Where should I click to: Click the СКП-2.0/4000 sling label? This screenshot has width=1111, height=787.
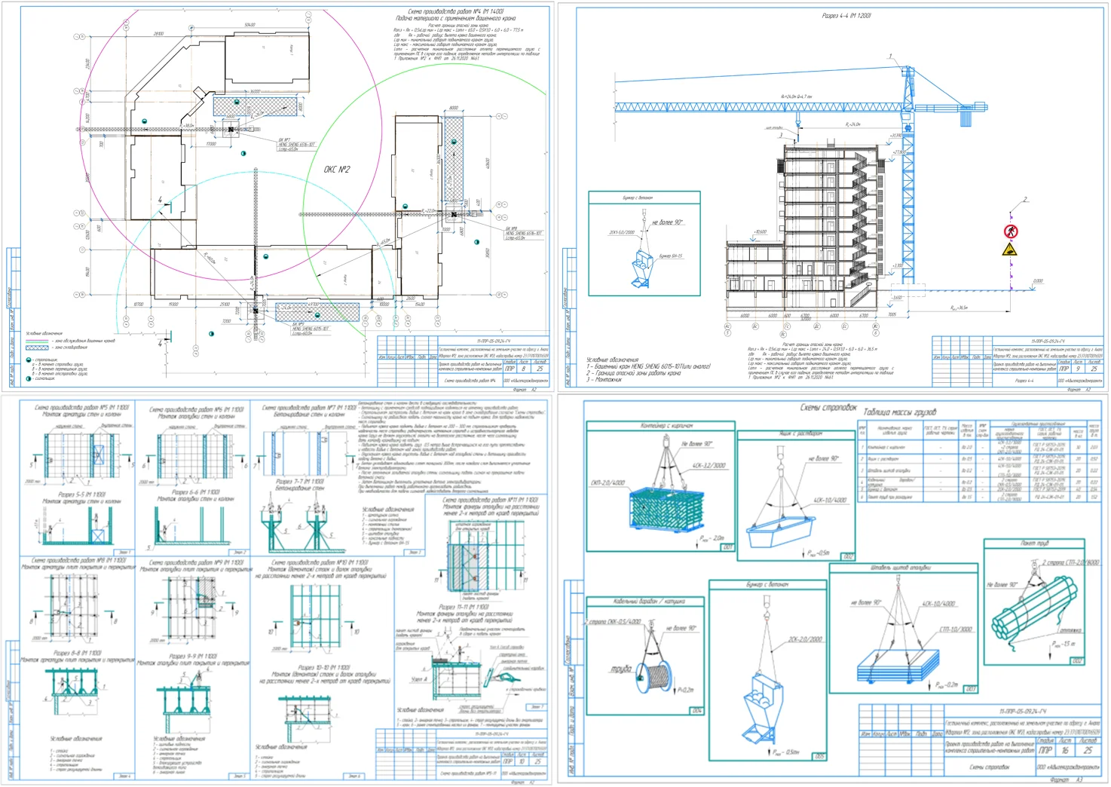click(608, 482)
